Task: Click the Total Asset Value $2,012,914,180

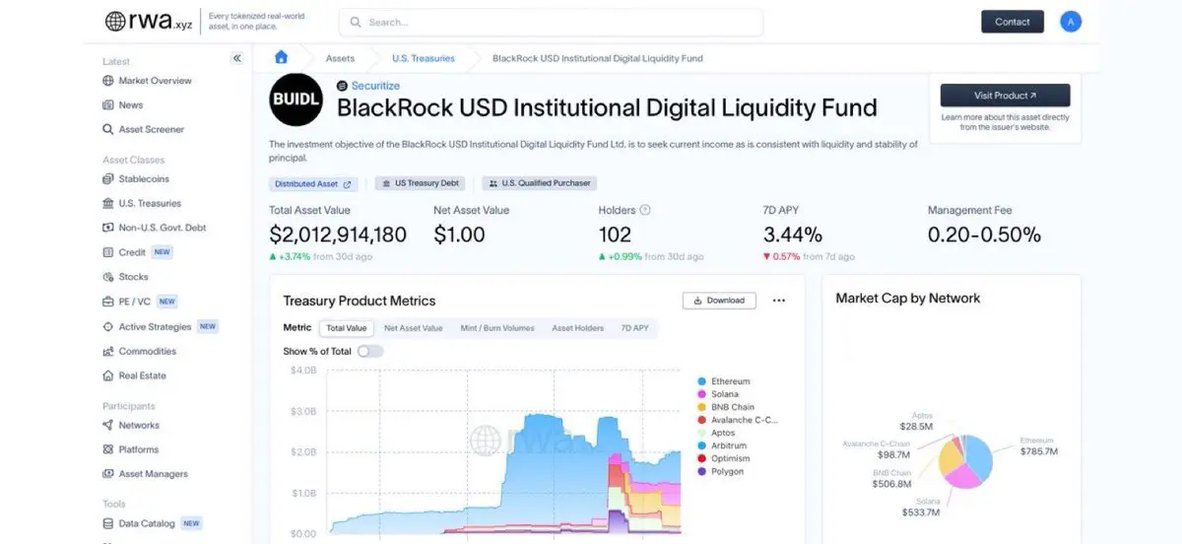Action: coord(338,235)
